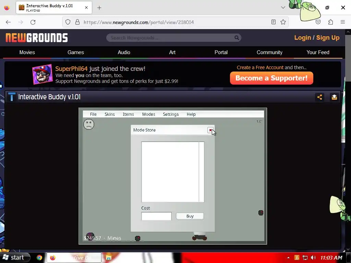Click the mine on the right wall
This screenshot has width=351, height=263.
pyautogui.click(x=261, y=213)
